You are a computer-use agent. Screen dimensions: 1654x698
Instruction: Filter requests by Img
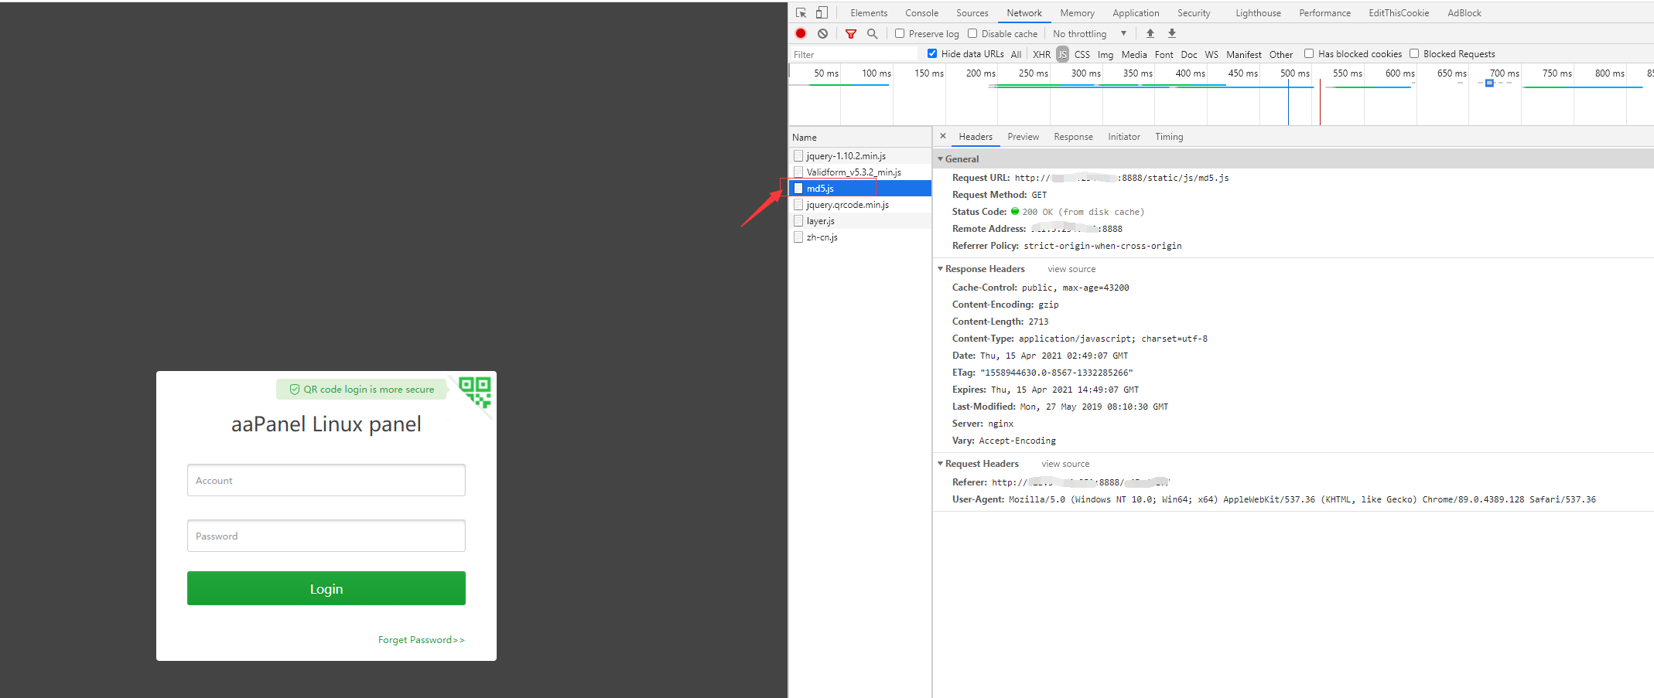(1106, 55)
